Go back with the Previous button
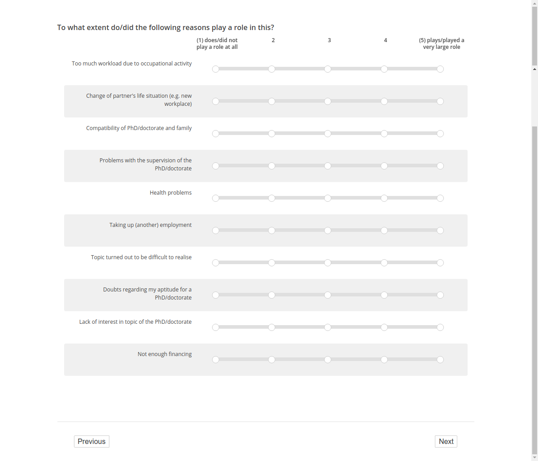The image size is (538, 461). click(91, 442)
